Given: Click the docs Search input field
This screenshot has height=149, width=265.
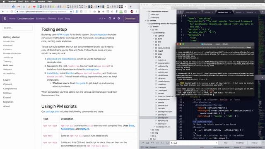Looking at the screenshot, I should point(17,28).
